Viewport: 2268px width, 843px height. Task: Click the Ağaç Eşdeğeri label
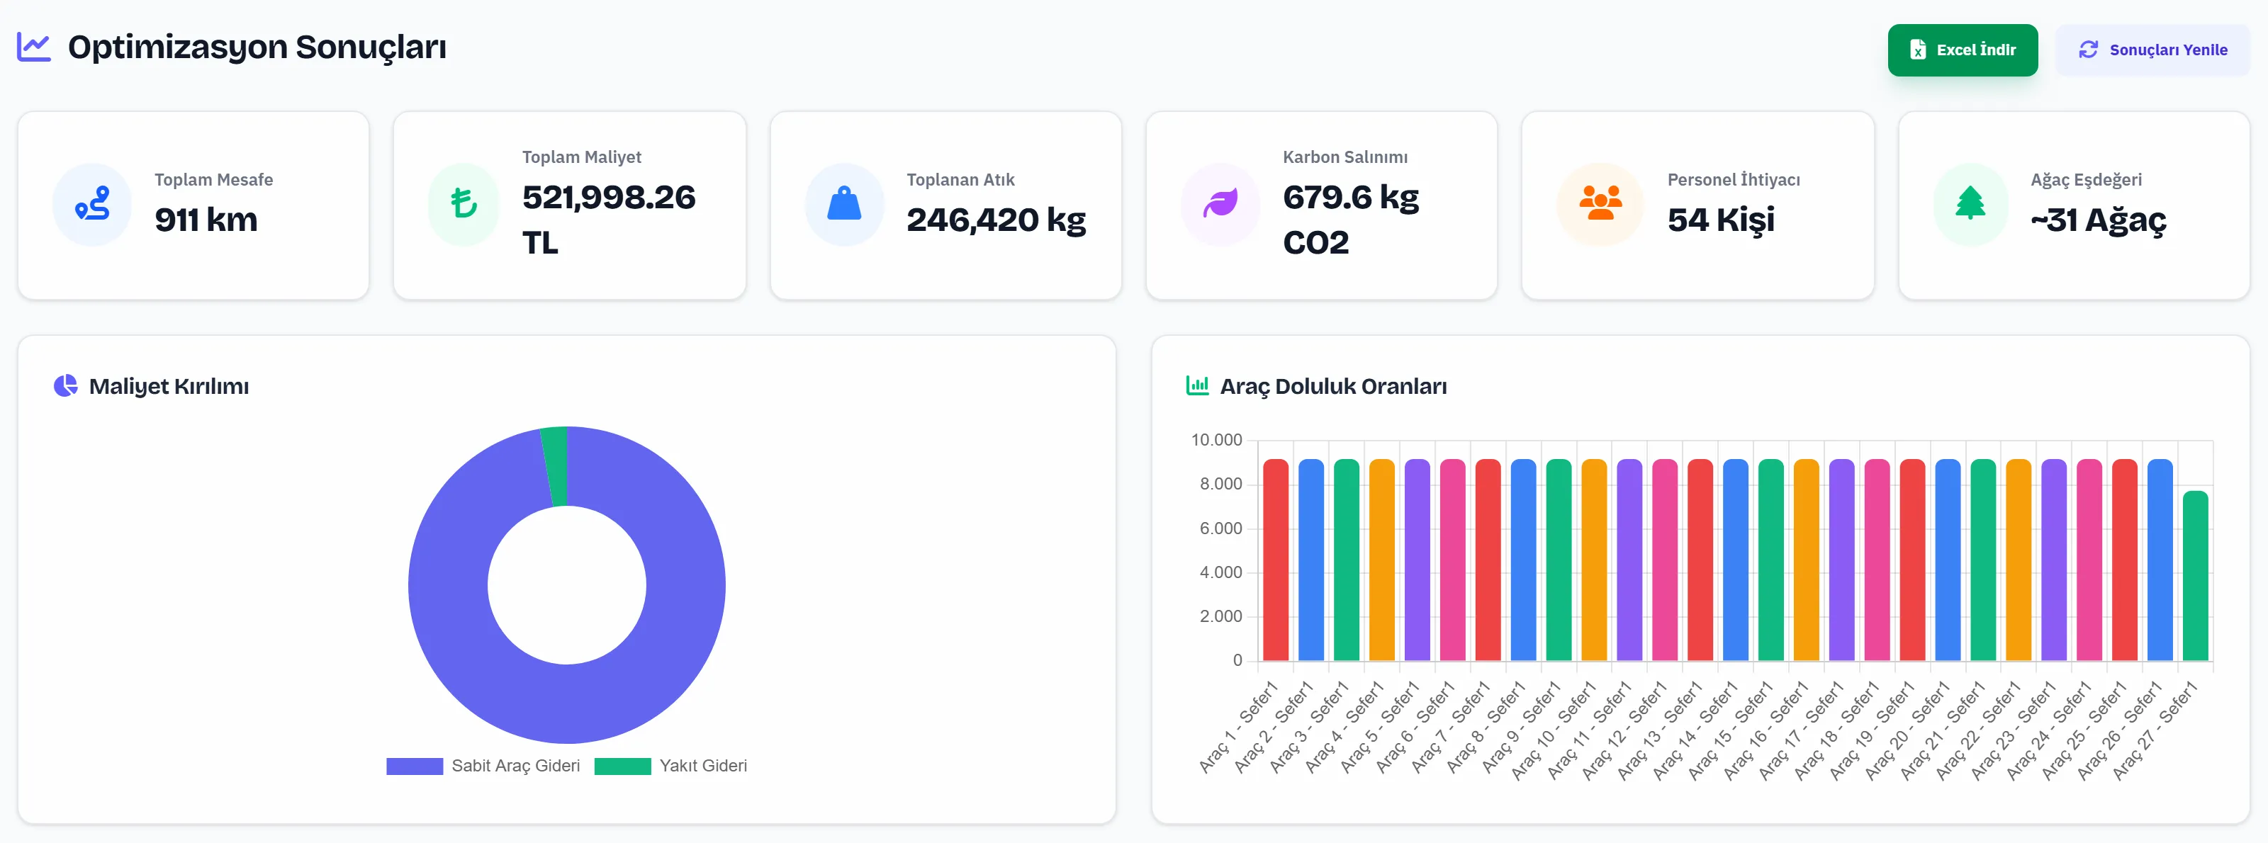point(2086,179)
